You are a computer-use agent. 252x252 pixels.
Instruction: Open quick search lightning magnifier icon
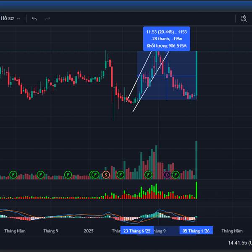244,18
